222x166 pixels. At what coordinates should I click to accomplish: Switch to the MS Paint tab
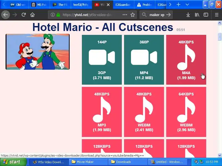39,5
